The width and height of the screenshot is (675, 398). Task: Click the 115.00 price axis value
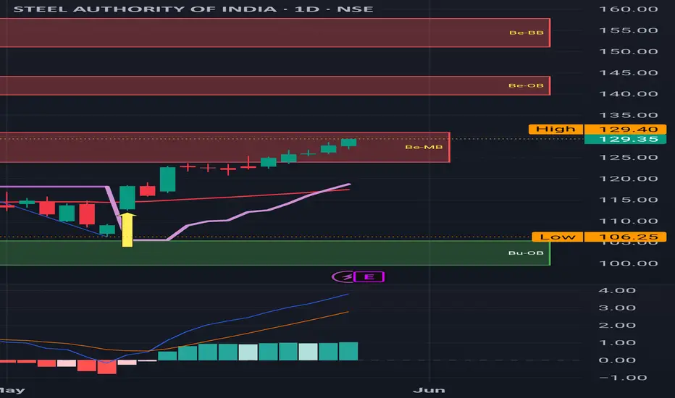(x=628, y=200)
